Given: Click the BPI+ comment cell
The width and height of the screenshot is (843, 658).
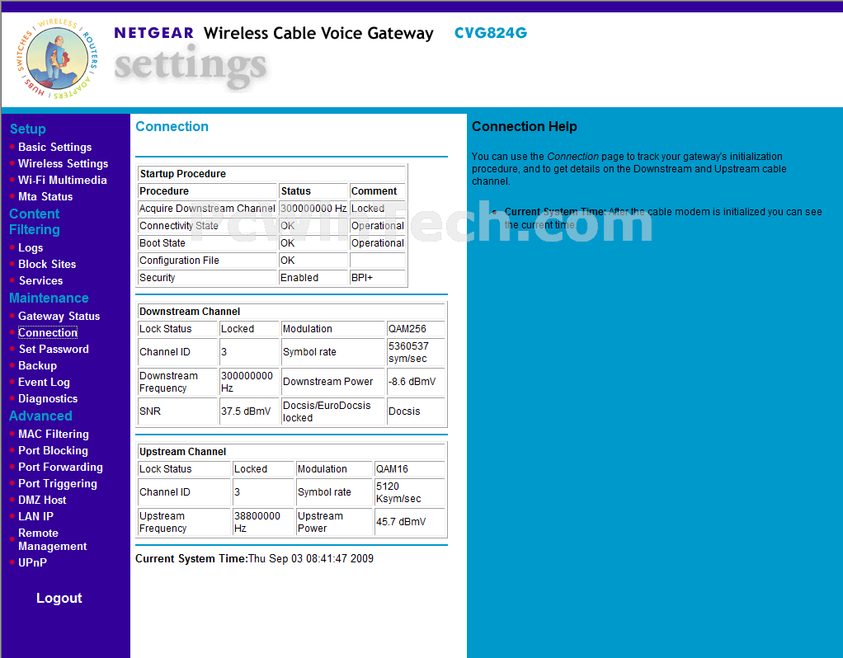Looking at the screenshot, I should click(x=378, y=277).
